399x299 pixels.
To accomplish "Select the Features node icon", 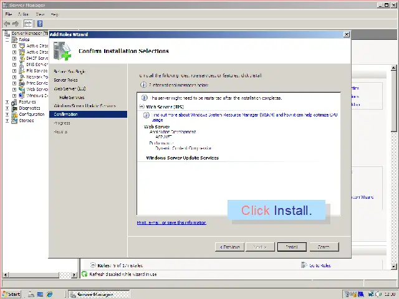I will (x=14, y=102).
